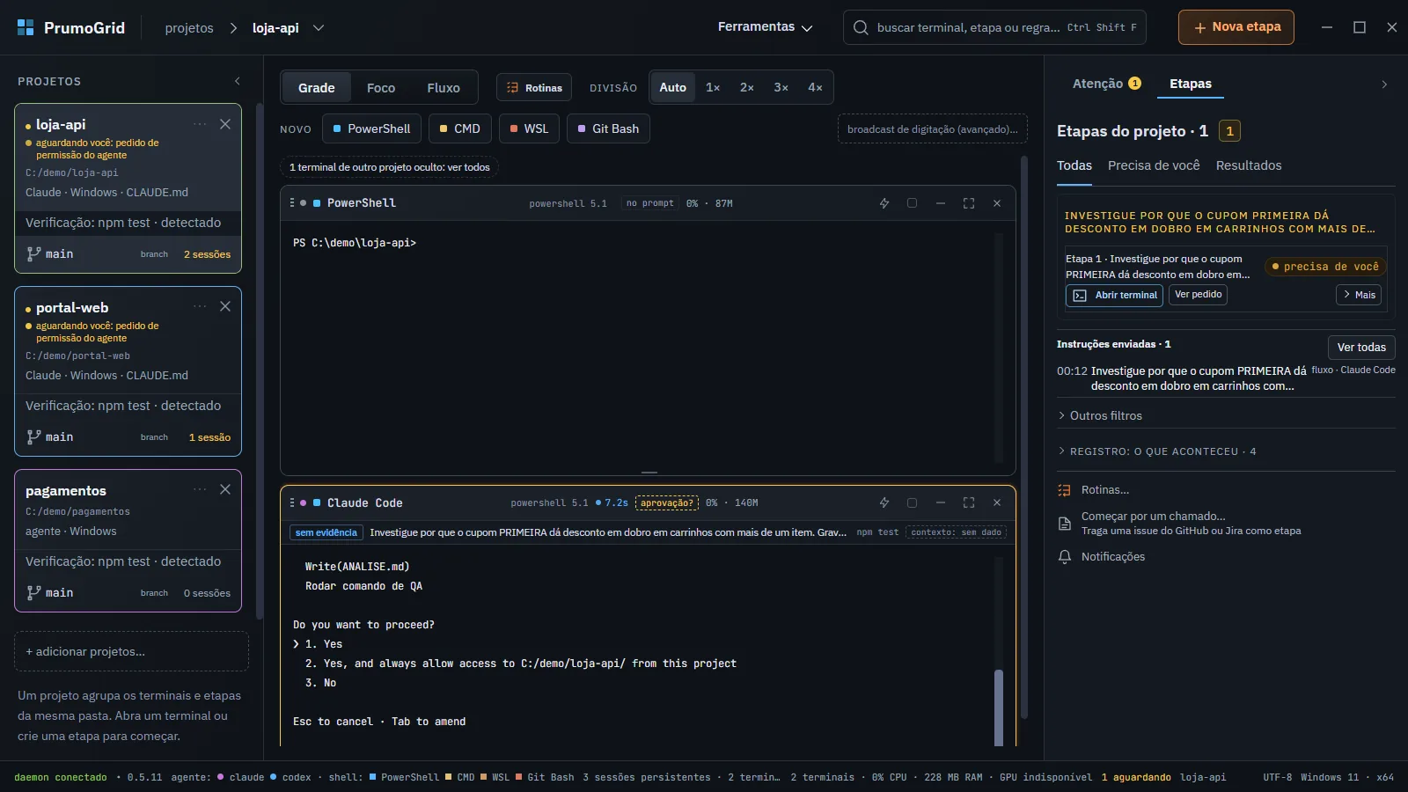Switch to the Foco view tab
1408x792 pixels.
tap(381, 88)
